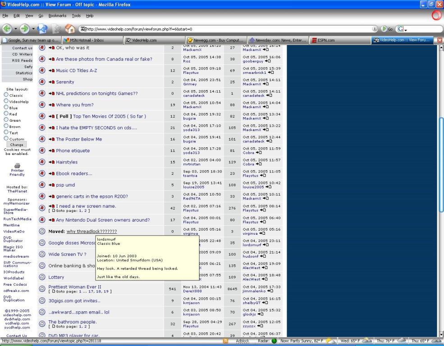Open sidebar link RSS Feeds

pyautogui.click(x=22, y=60)
